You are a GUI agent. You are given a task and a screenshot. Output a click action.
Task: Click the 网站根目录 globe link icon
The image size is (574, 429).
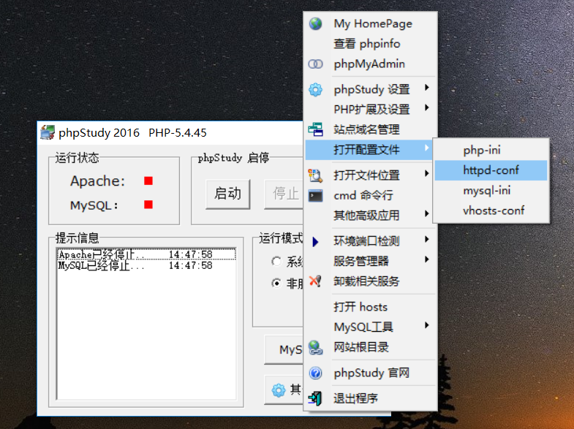pyautogui.click(x=315, y=347)
